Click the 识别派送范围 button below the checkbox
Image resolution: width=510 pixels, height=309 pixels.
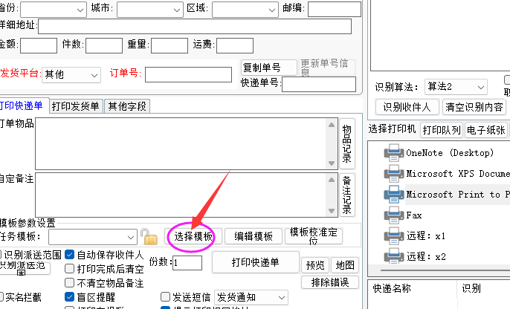click(x=25, y=268)
